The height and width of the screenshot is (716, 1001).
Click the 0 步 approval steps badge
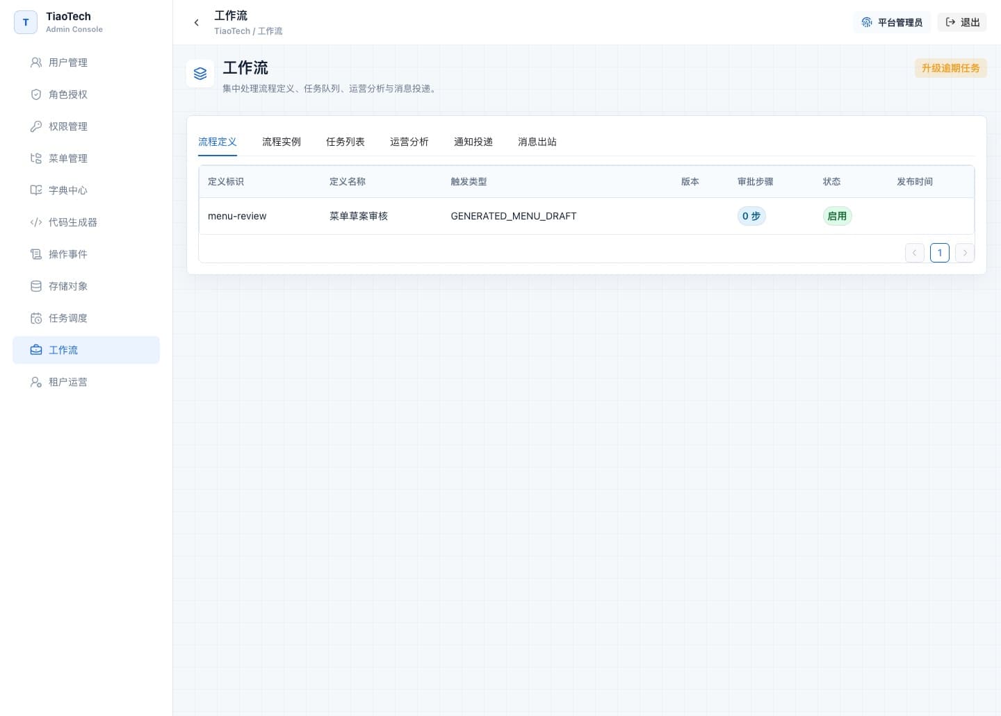tap(751, 216)
